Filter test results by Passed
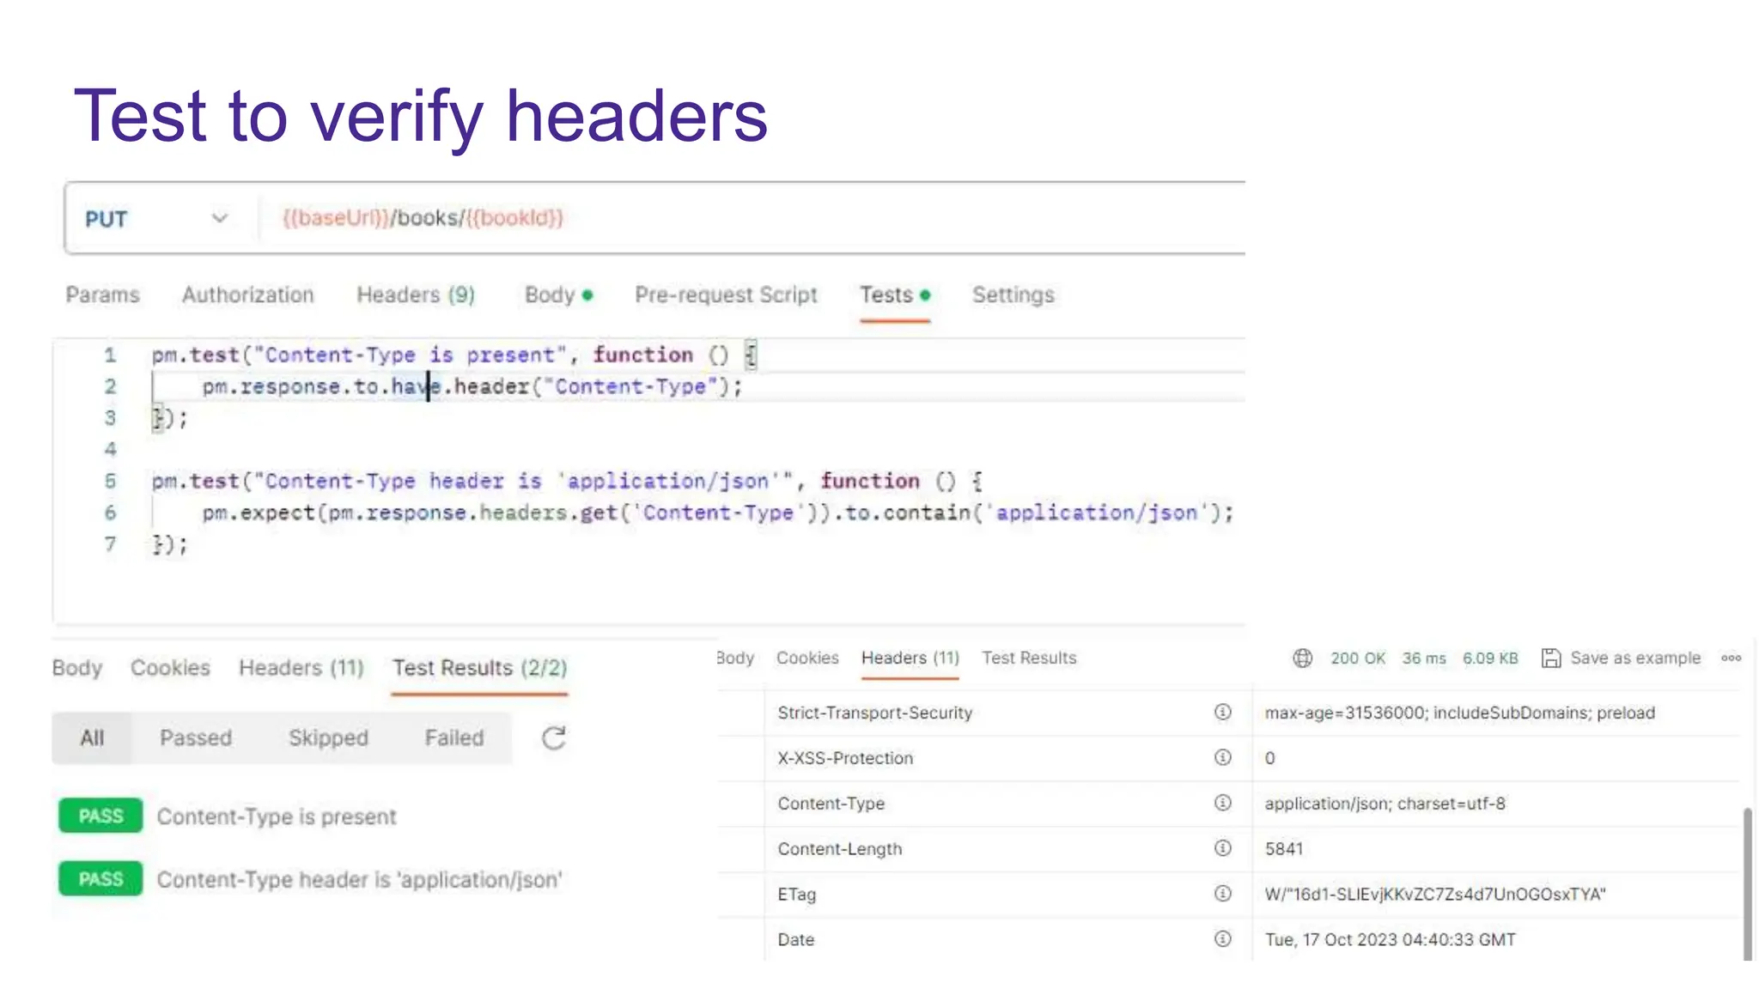This screenshot has width=1759, height=989. click(x=196, y=737)
